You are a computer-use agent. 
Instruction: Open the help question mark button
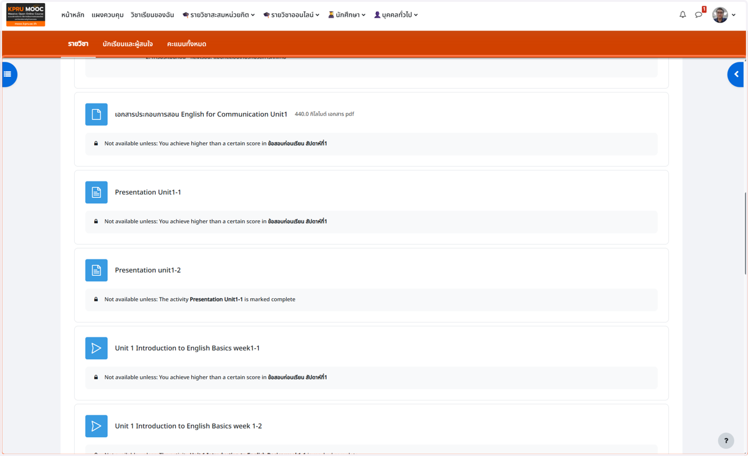point(726,440)
